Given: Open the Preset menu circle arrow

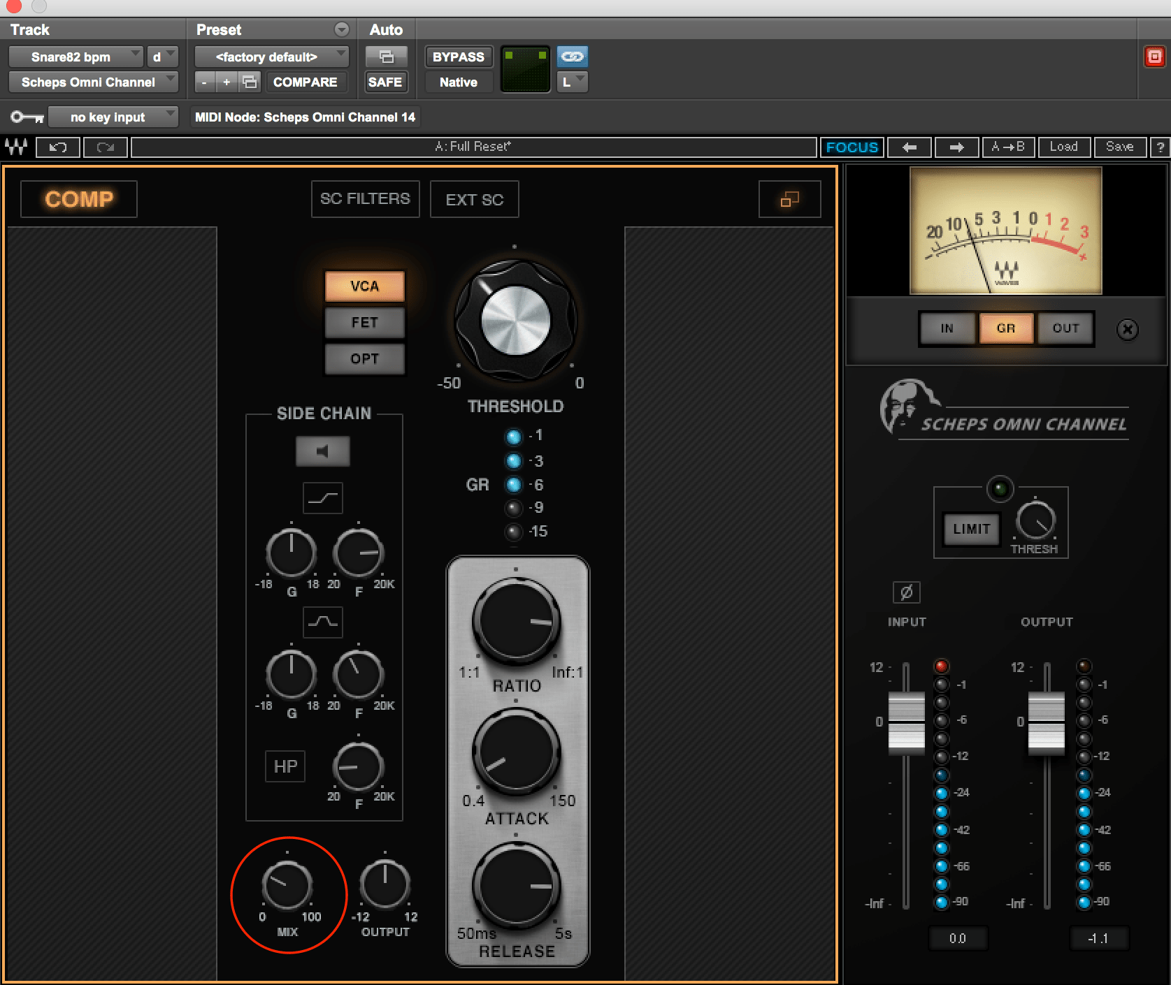Looking at the screenshot, I should tap(341, 29).
